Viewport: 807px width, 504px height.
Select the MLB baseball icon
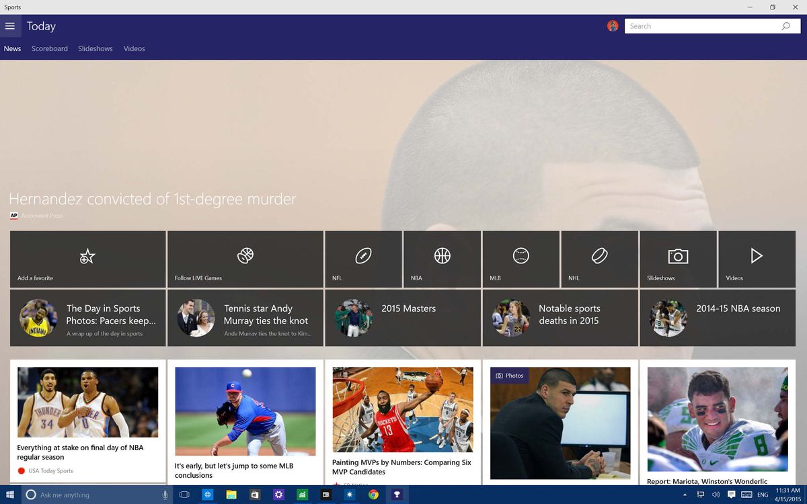point(521,256)
